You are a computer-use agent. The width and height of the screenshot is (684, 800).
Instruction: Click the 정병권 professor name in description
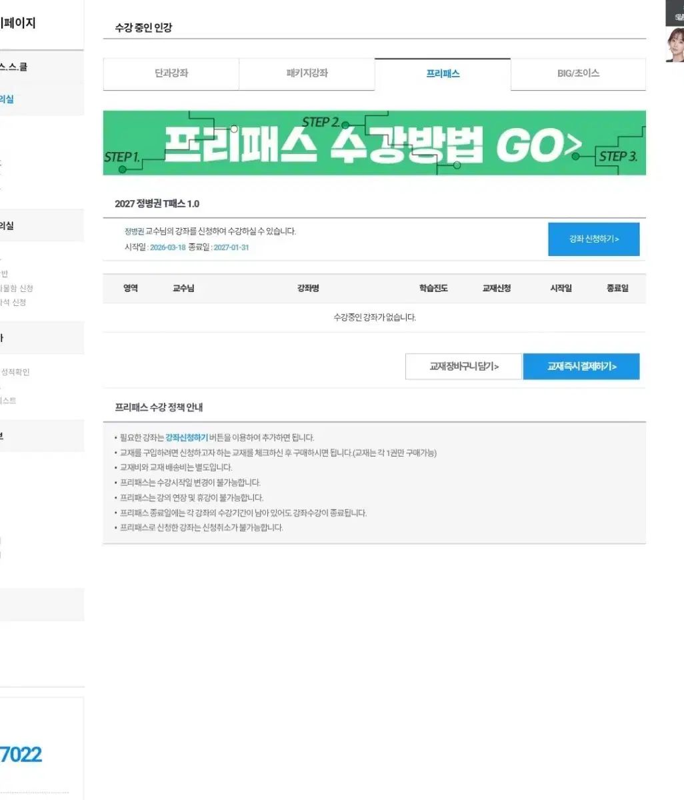[134, 231]
